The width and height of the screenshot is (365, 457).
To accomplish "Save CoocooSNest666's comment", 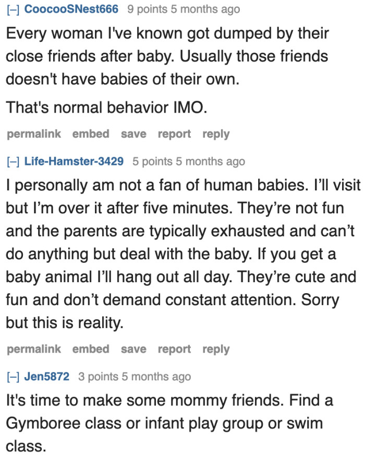I will pyautogui.click(x=133, y=134).
